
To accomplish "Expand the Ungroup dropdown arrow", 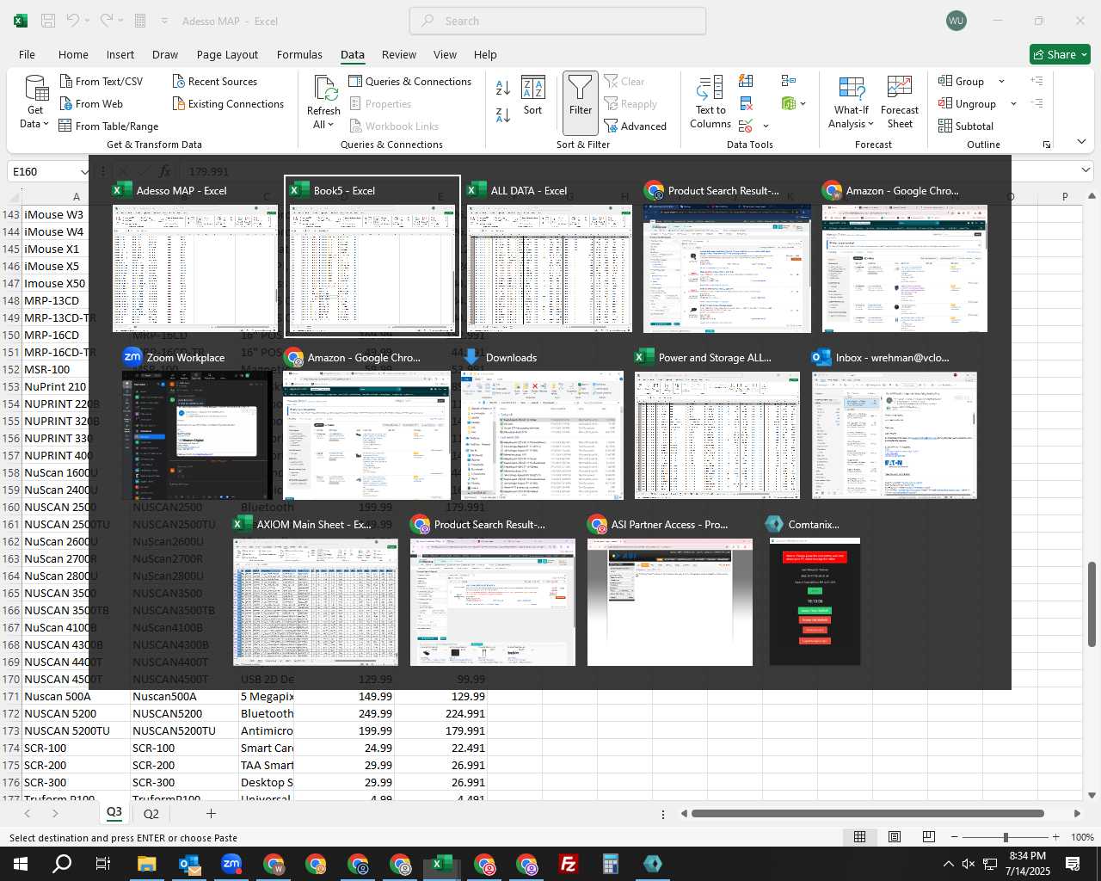I will (x=1013, y=104).
